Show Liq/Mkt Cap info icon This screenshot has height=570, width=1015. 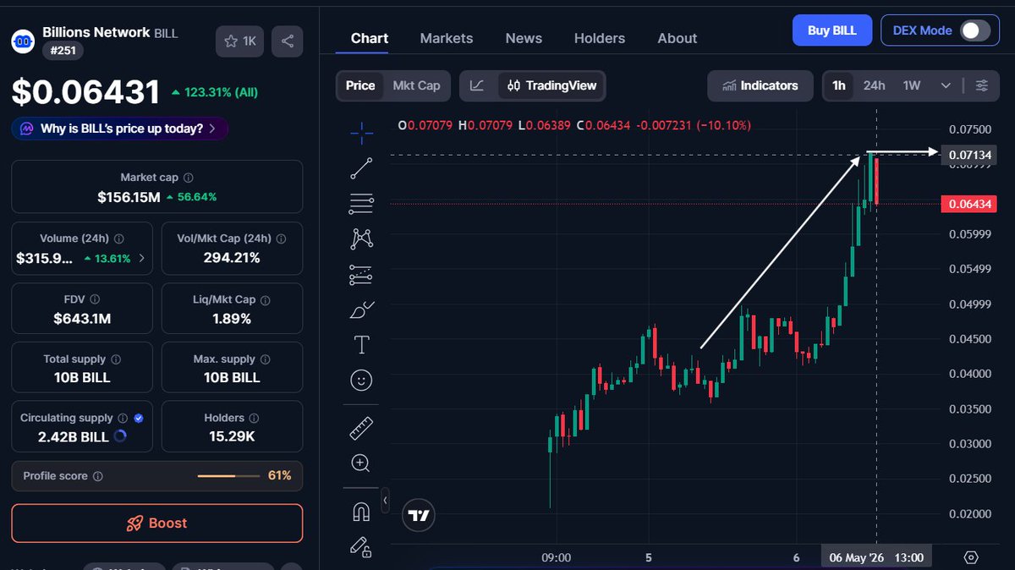click(266, 299)
